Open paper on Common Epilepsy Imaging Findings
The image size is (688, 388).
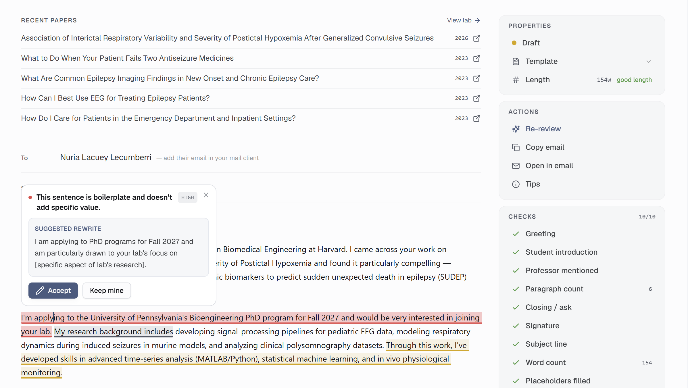point(170,78)
